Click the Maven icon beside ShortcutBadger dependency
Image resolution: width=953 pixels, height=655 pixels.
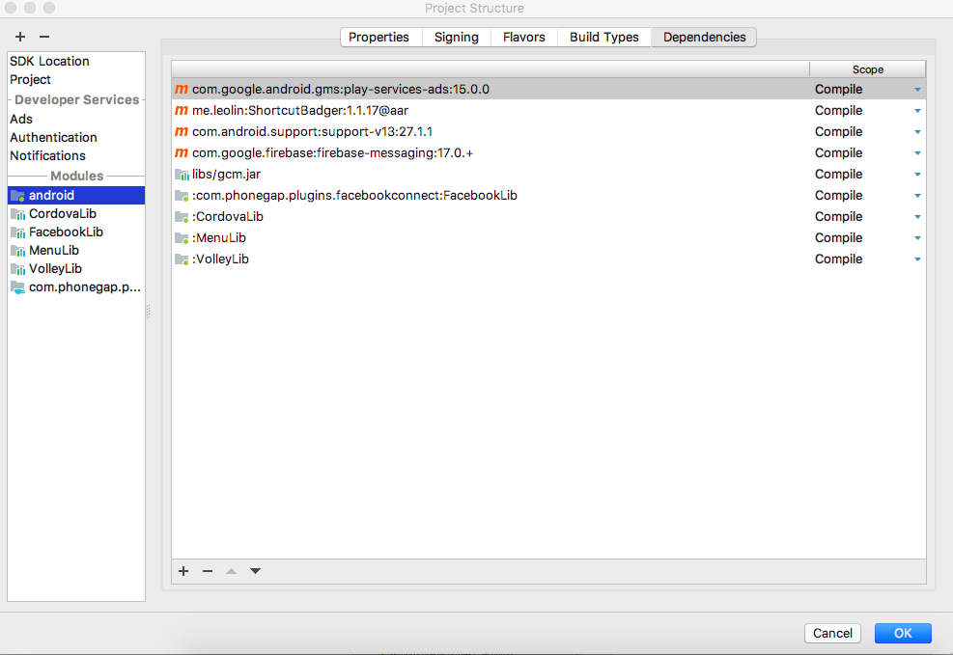[182, 111]
